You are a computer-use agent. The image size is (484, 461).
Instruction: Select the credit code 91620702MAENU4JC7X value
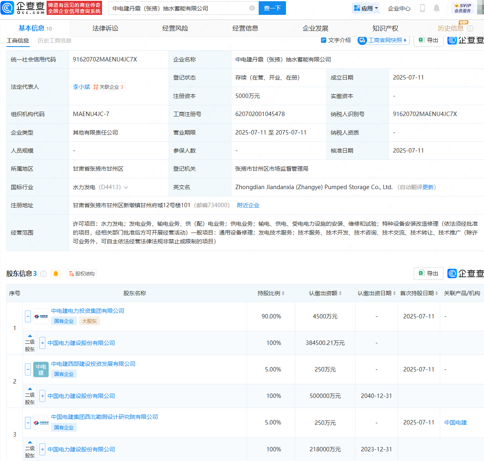tap(105, 59)
